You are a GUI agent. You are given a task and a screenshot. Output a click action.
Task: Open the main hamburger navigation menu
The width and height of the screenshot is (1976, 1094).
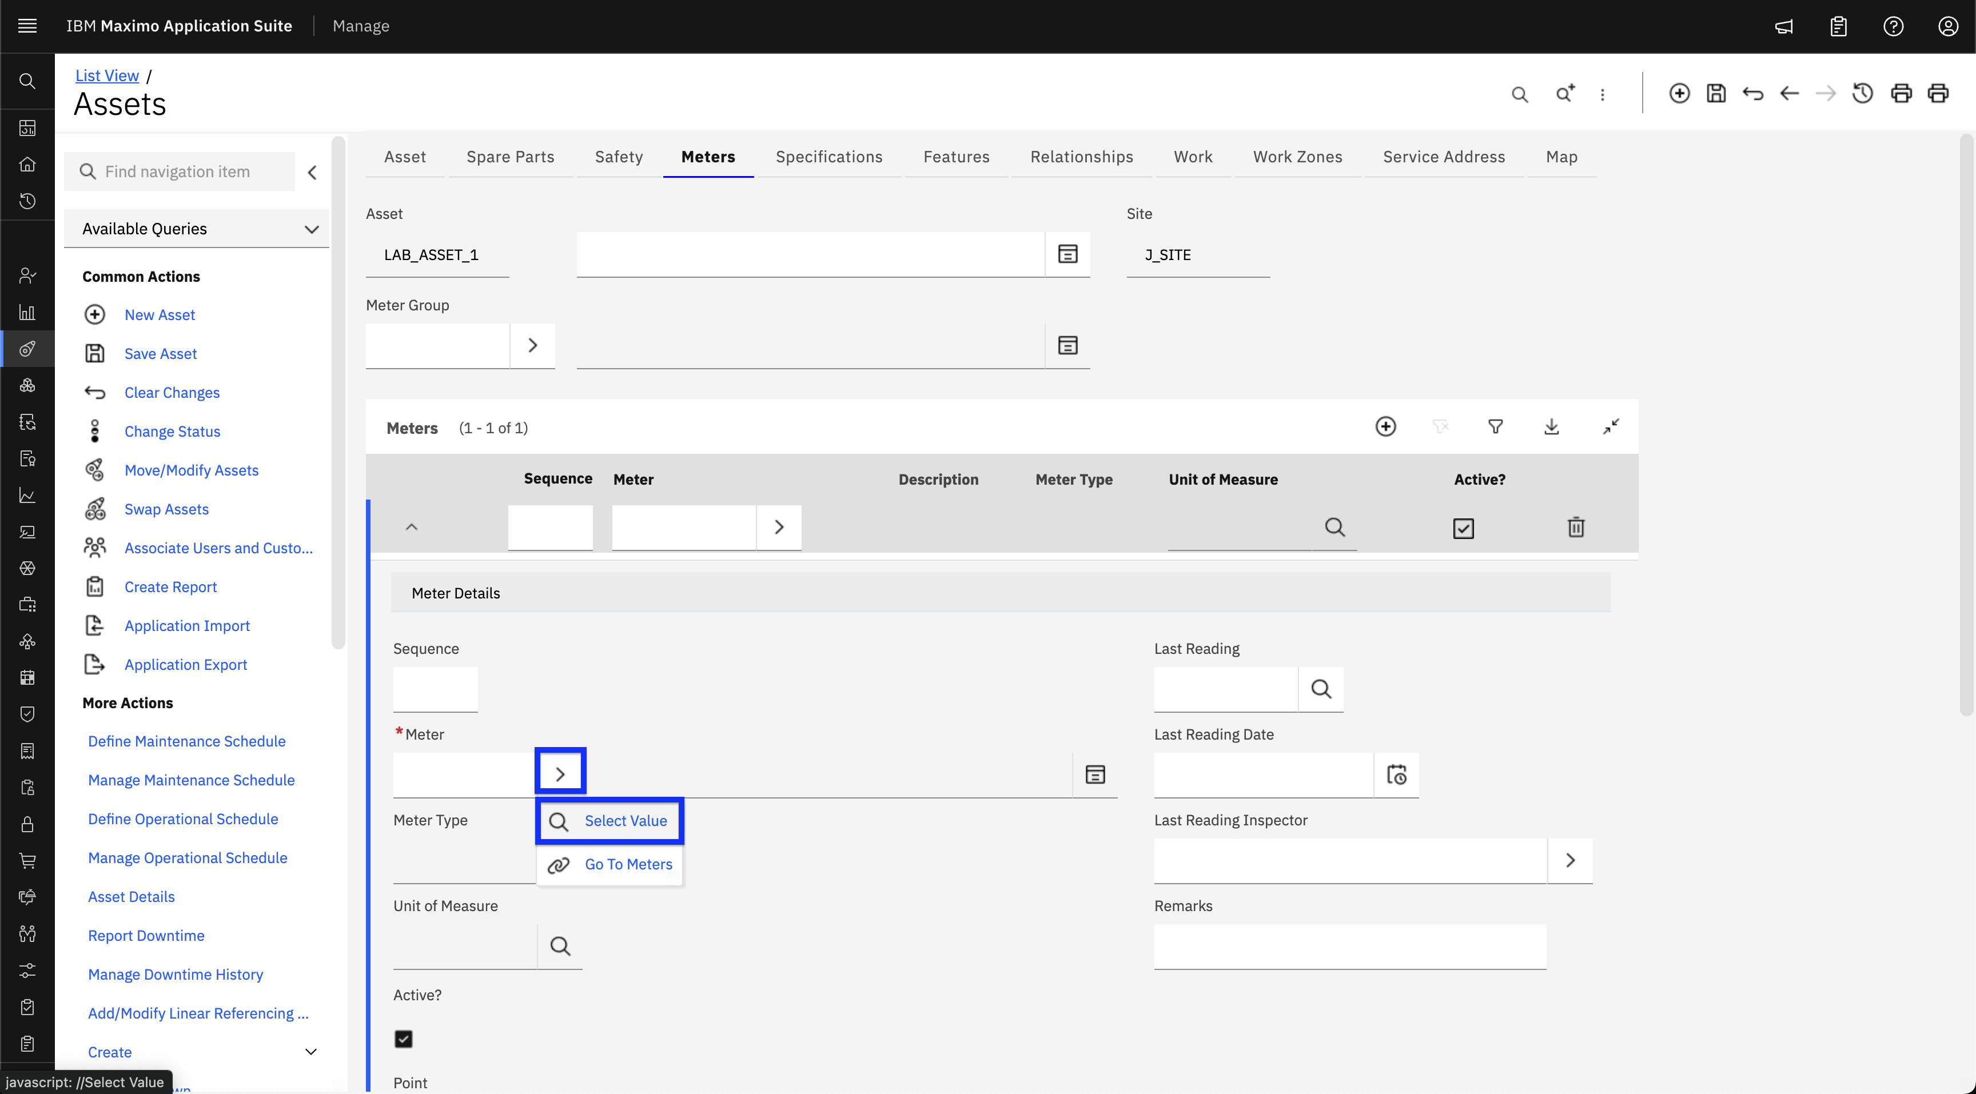[x=27, y=26]
